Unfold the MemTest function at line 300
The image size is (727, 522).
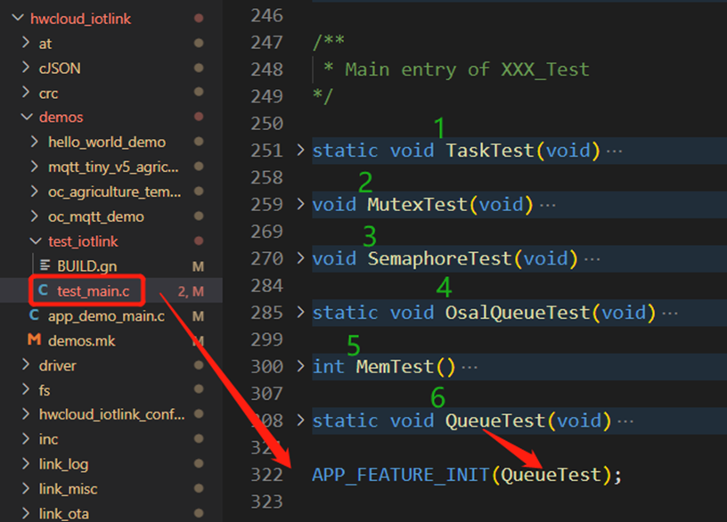(x=300, y=366)
